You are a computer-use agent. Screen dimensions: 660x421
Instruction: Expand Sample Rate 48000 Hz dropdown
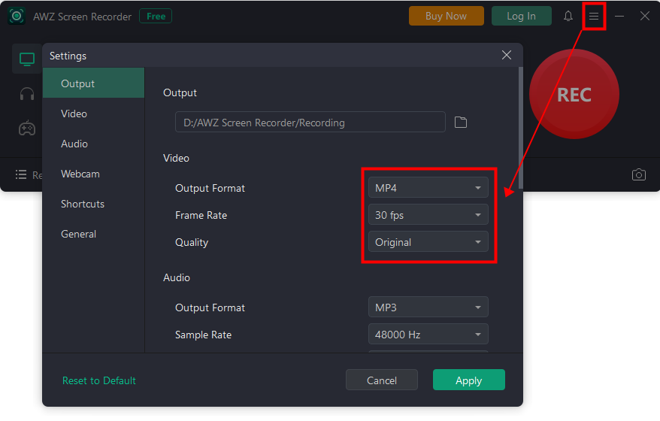(x=428, y=335)
